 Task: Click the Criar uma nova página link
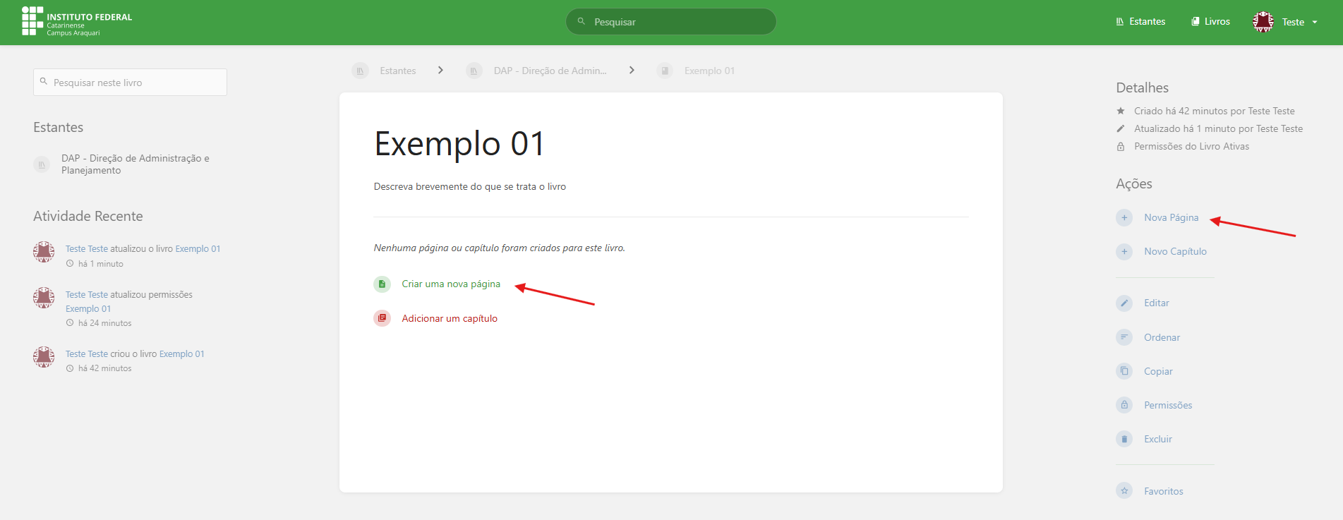451,284
